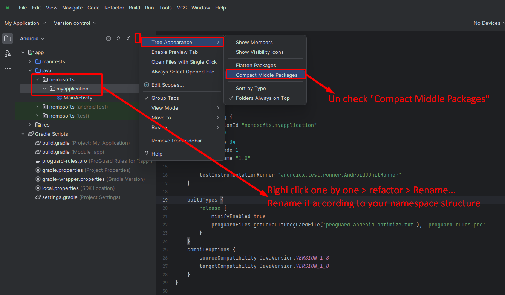Open the Resource Manager sidebar icon
Screen dimensions: 505x295
[x=8, y=53]
